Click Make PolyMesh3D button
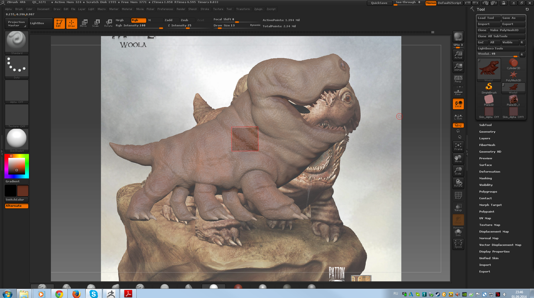 tap(507, 30)
